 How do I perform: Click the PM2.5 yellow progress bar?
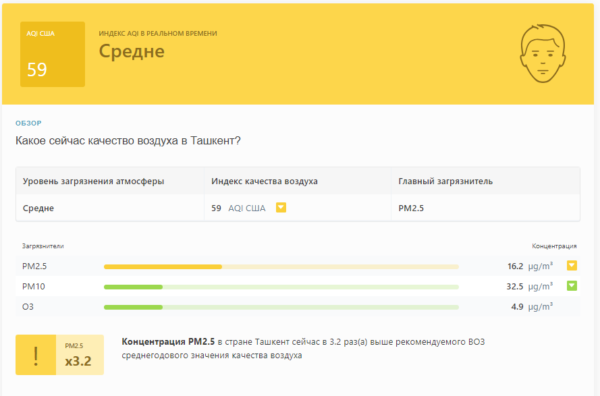(281, 266)
